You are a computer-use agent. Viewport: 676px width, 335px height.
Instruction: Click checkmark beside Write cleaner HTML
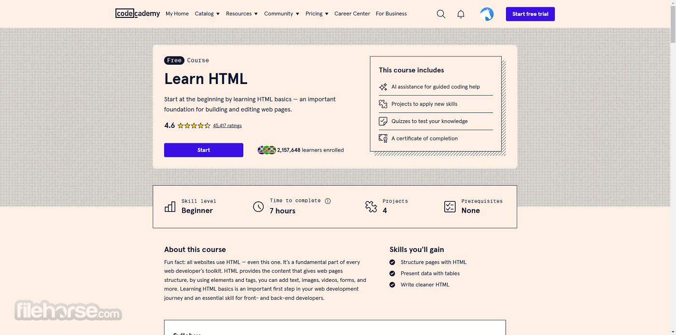[392, 285]
